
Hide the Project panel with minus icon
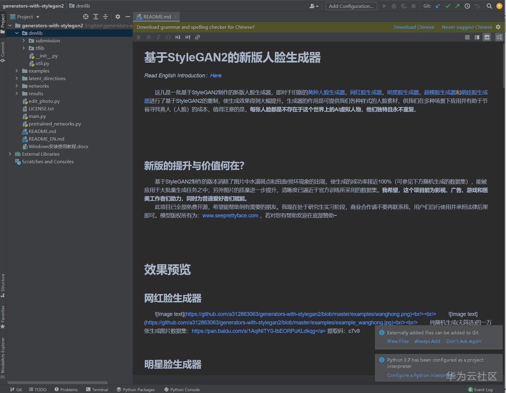[x=128, y=17]
